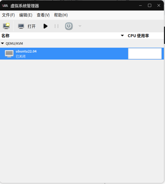The image size is (165, 184).
Task: Select the QEMU/KVM connection row
Action: pyautogui.click(x=14, y=43)
